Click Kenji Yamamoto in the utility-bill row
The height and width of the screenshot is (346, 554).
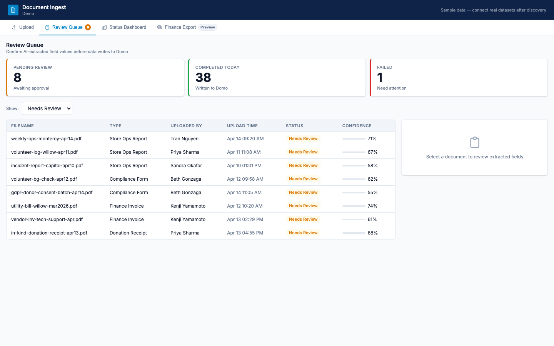188,206
